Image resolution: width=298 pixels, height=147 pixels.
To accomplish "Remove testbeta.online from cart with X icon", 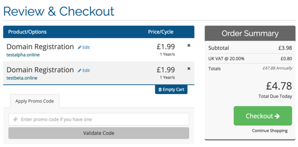I will point(189,69).
